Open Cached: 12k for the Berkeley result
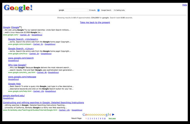 click(64, 110)
